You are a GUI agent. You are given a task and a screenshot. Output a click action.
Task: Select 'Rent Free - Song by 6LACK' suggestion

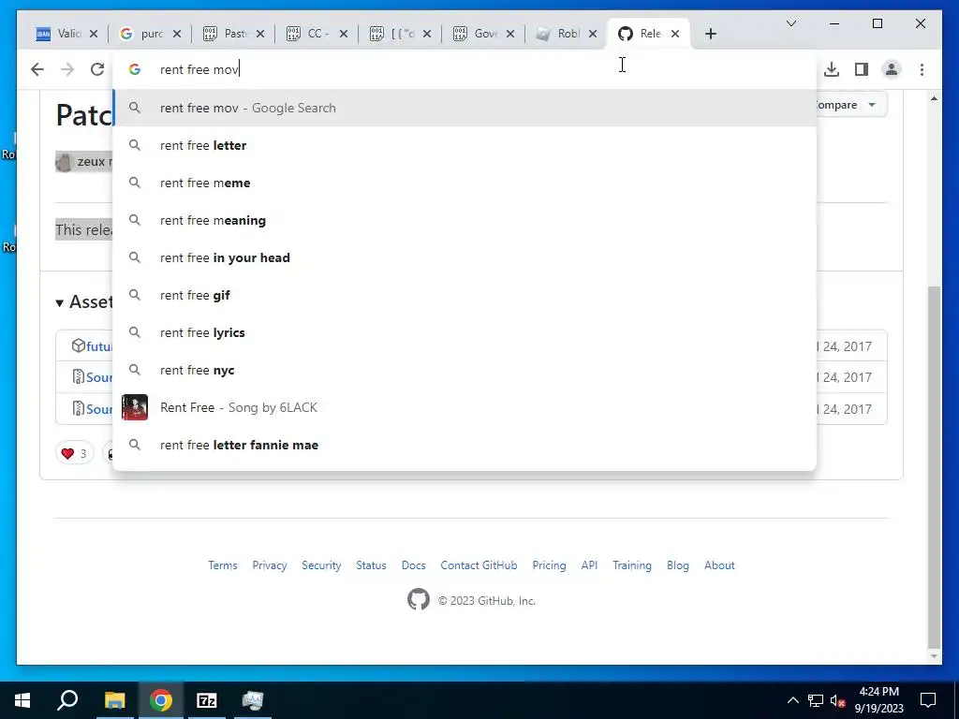pos(465,408)
